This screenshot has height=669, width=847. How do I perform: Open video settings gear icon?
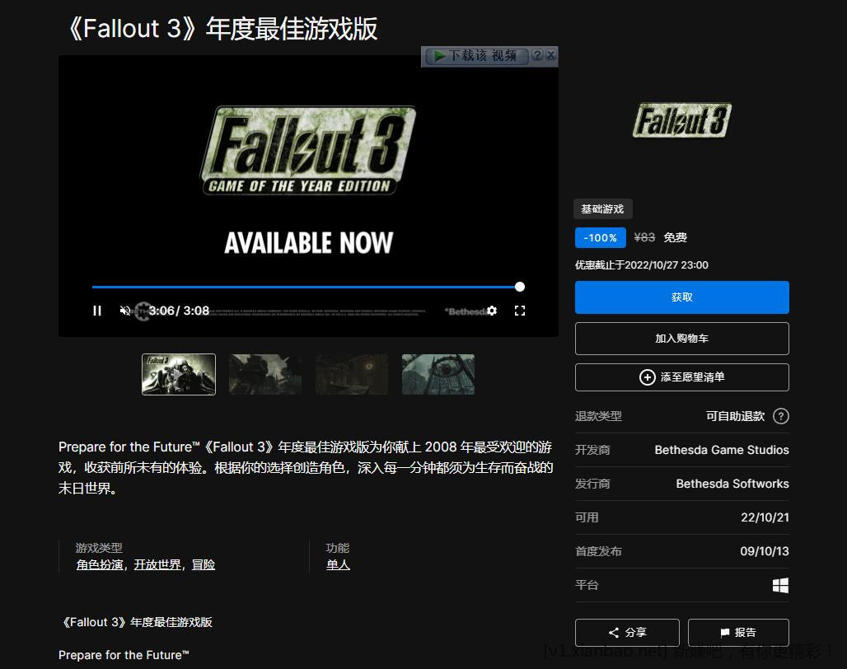click(x=492, y=311)
